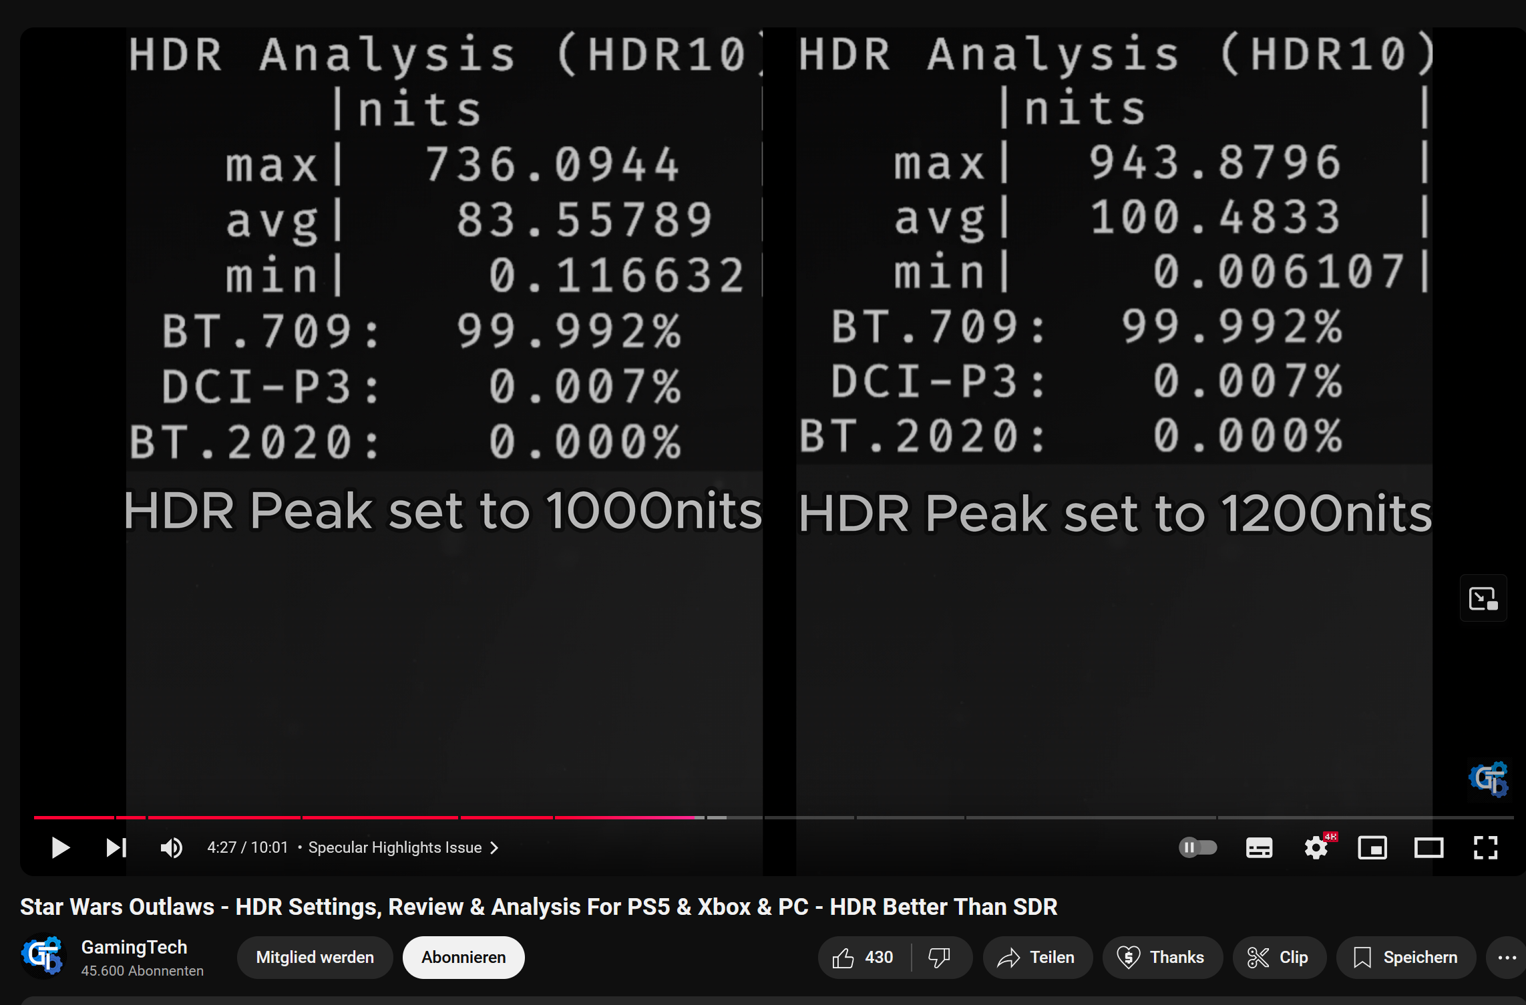
Task: Turn on subtitles captions
Action: (x=1259, y=847)
